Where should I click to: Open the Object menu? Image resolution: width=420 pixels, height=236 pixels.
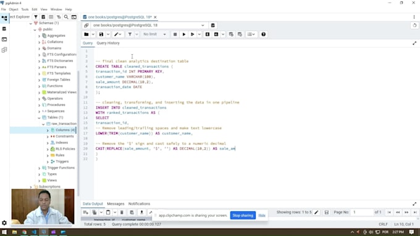(x=14, y=9)
